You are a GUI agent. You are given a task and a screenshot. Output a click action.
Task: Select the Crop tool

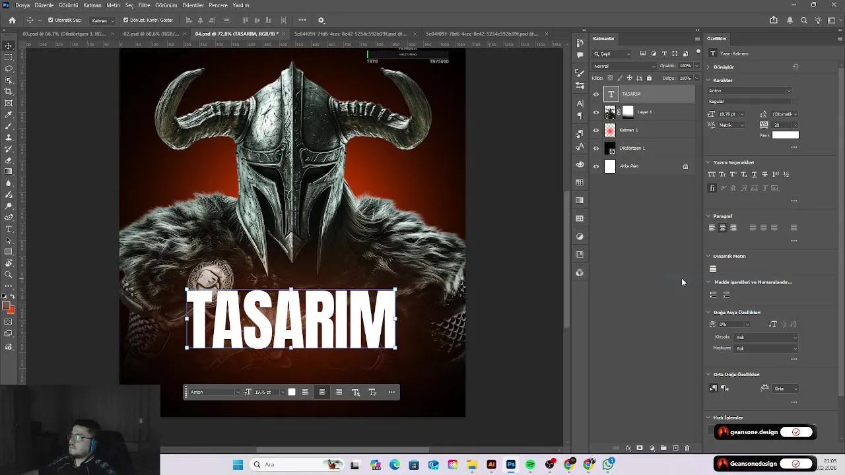(x=9, y=92)
